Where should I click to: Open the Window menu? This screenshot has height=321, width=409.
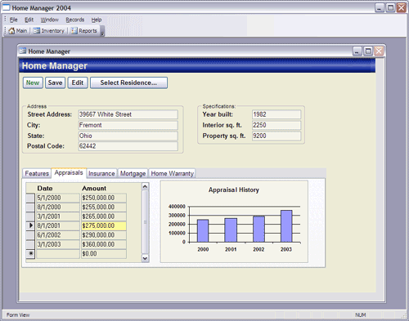coord(50,20)
